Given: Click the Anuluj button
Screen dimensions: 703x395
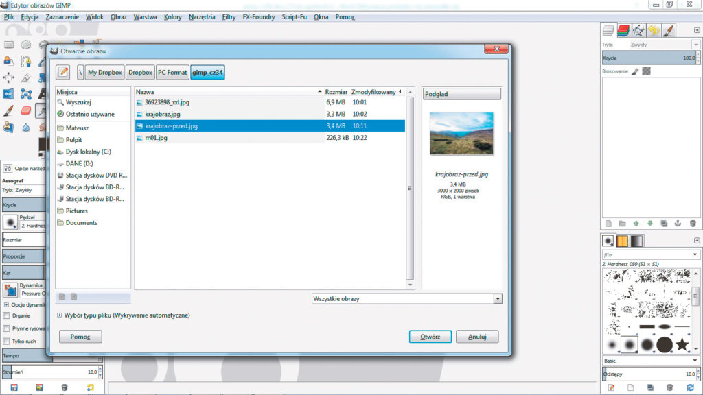Looking at the screenshot, I should click(476, 337).
